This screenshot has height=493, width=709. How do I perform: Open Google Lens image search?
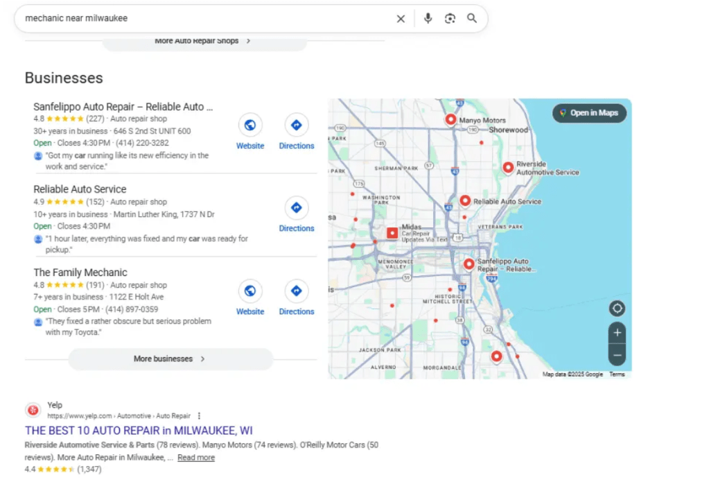[x=450, y=19]
